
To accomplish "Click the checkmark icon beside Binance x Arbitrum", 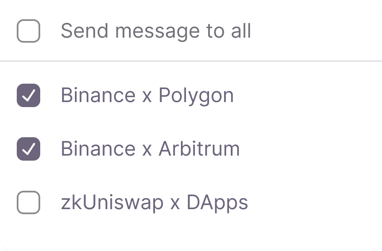I will pyautogui.click(x=28, y=149).
